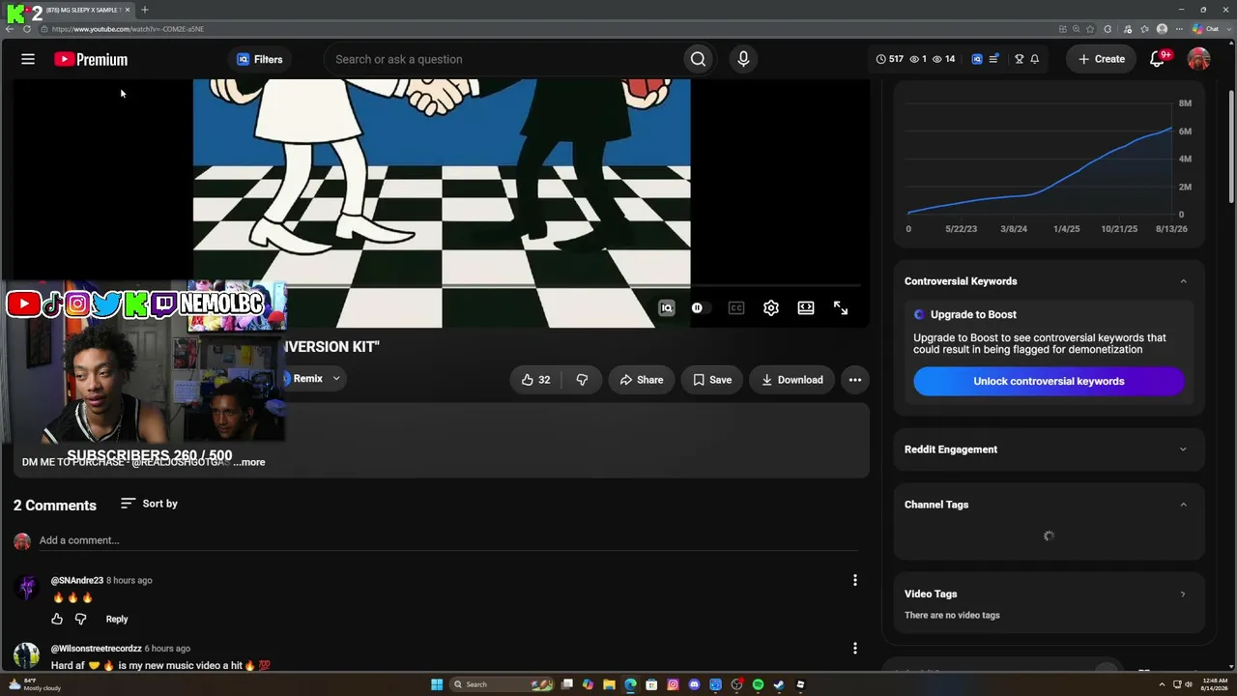Collapse the Controversial Keywords section
1237x696 pixels.
(1183, 281)
